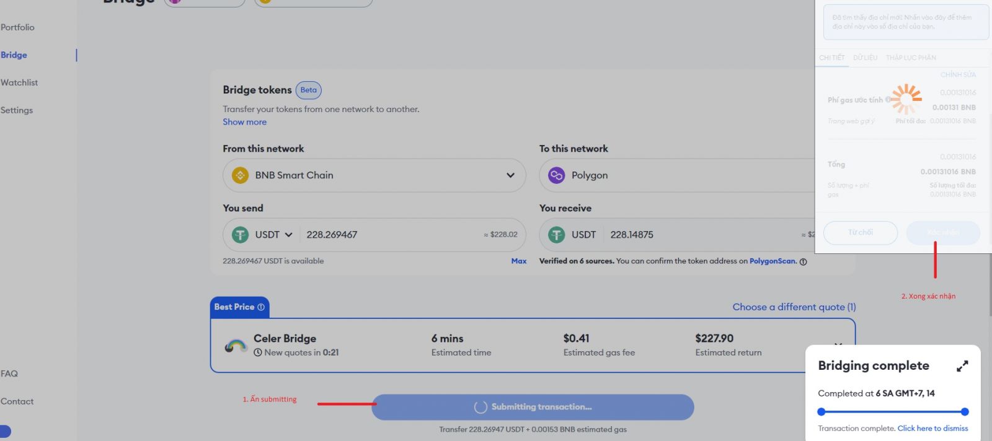This screenshot has height=441, width=992.
Task: Click the Polygon logo in destination network
Action: [557, 175]
